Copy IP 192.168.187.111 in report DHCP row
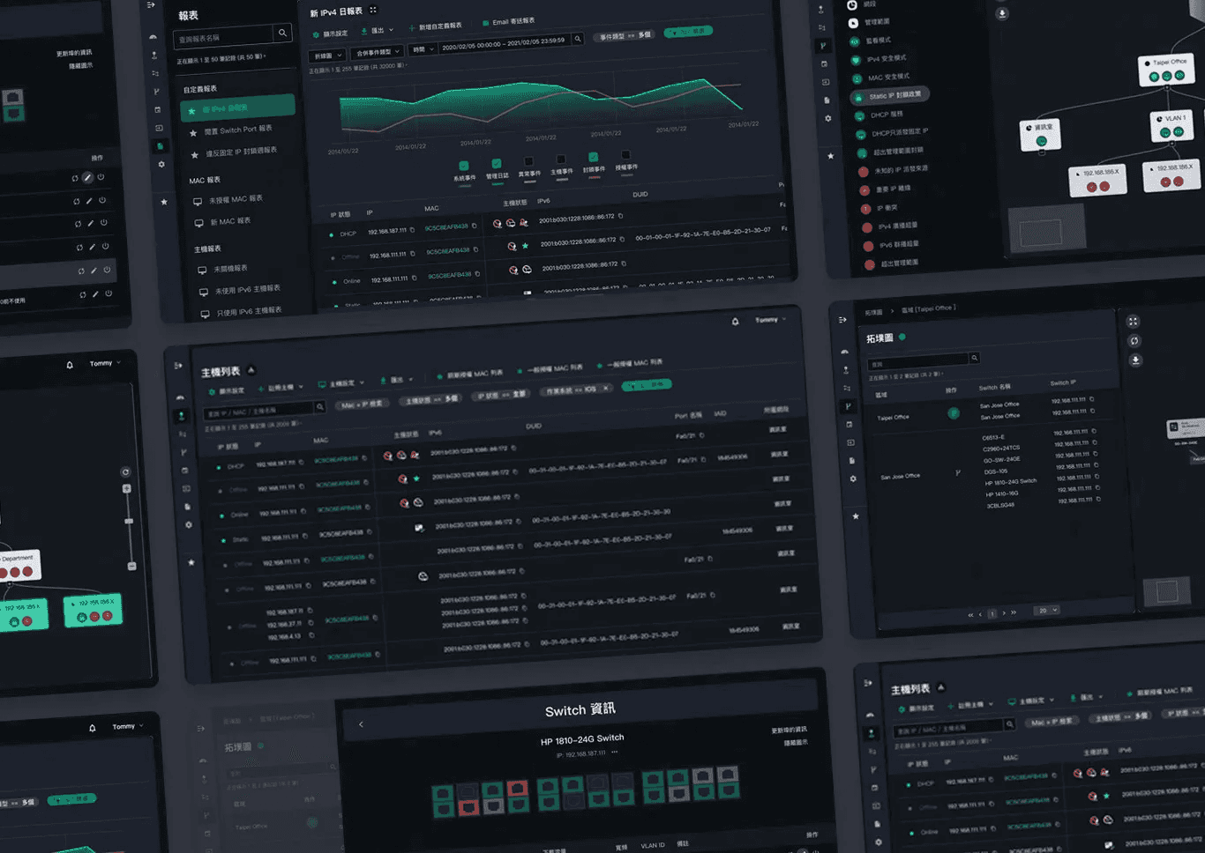 click(x=412, y=230)
